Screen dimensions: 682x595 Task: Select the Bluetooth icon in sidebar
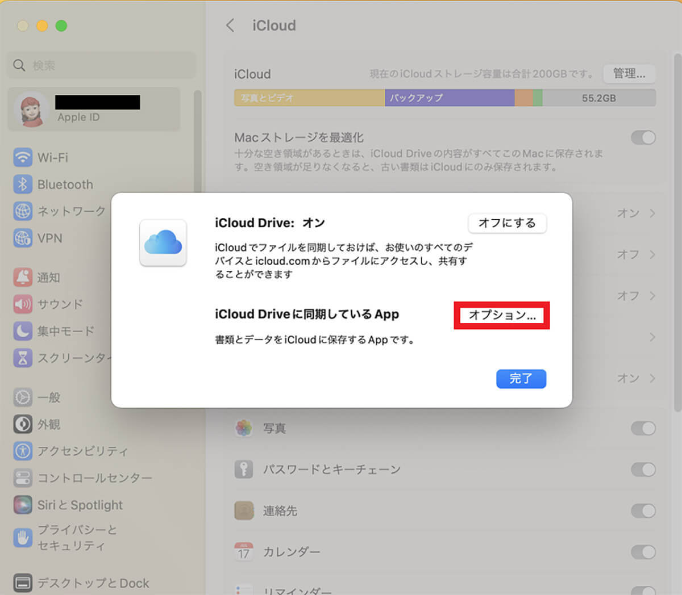[x=23, y=184]
